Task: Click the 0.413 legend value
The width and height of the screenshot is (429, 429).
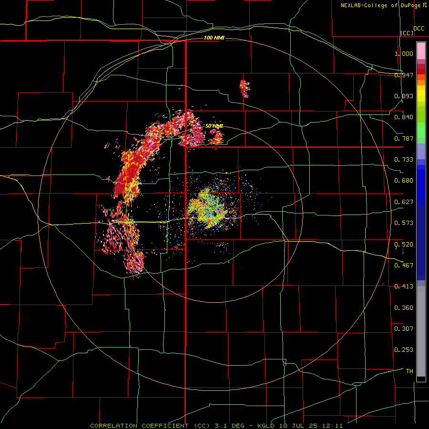Action: point(404,286)
